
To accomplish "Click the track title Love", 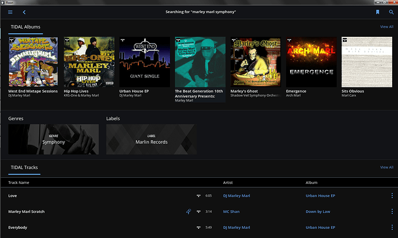I will pos(13,196).
